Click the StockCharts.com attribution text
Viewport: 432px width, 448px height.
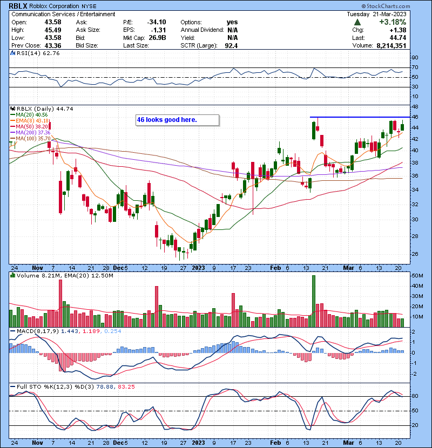tap(386, 6)
